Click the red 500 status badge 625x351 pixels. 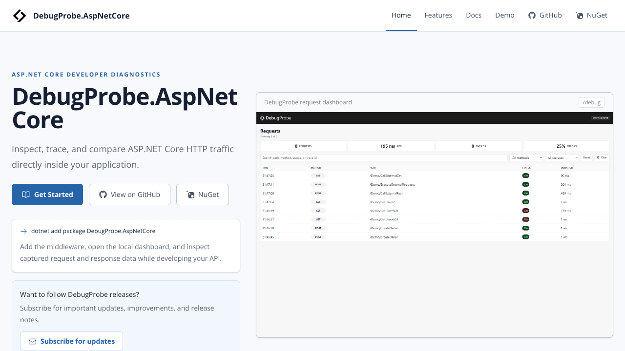[x=525, y=211]
